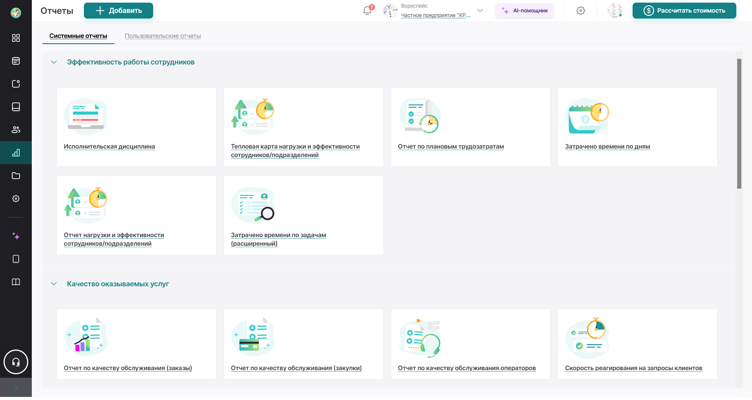Image resolution: width=752 pixels, height=400 pixels.
Task: Click the Эффективность работы сотрудников heading
Action: [x=131, y=62]
